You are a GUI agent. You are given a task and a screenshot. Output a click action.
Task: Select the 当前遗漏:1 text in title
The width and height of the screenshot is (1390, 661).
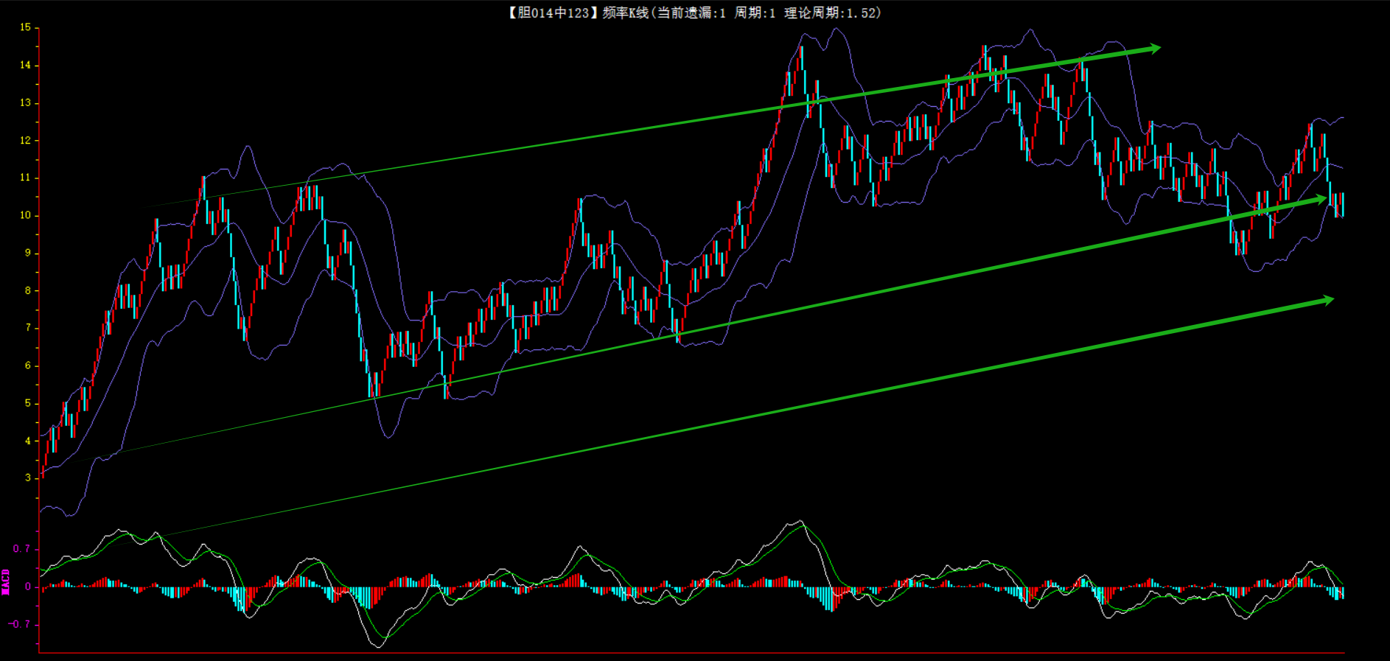click(691, 13)
